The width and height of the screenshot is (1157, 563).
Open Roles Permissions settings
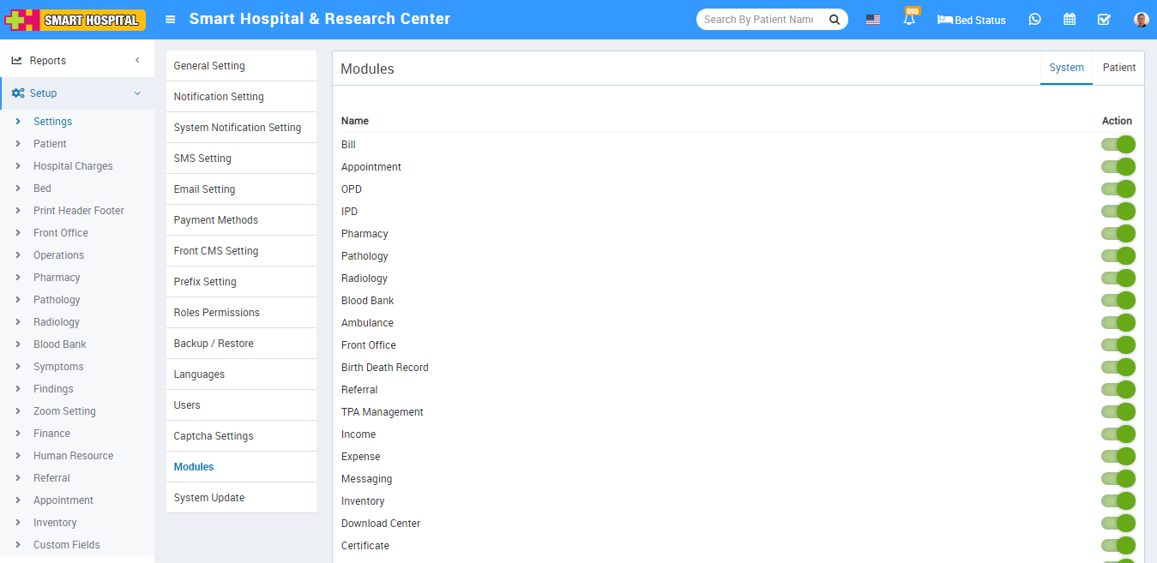pyautogui.click(x=216, y=313)
